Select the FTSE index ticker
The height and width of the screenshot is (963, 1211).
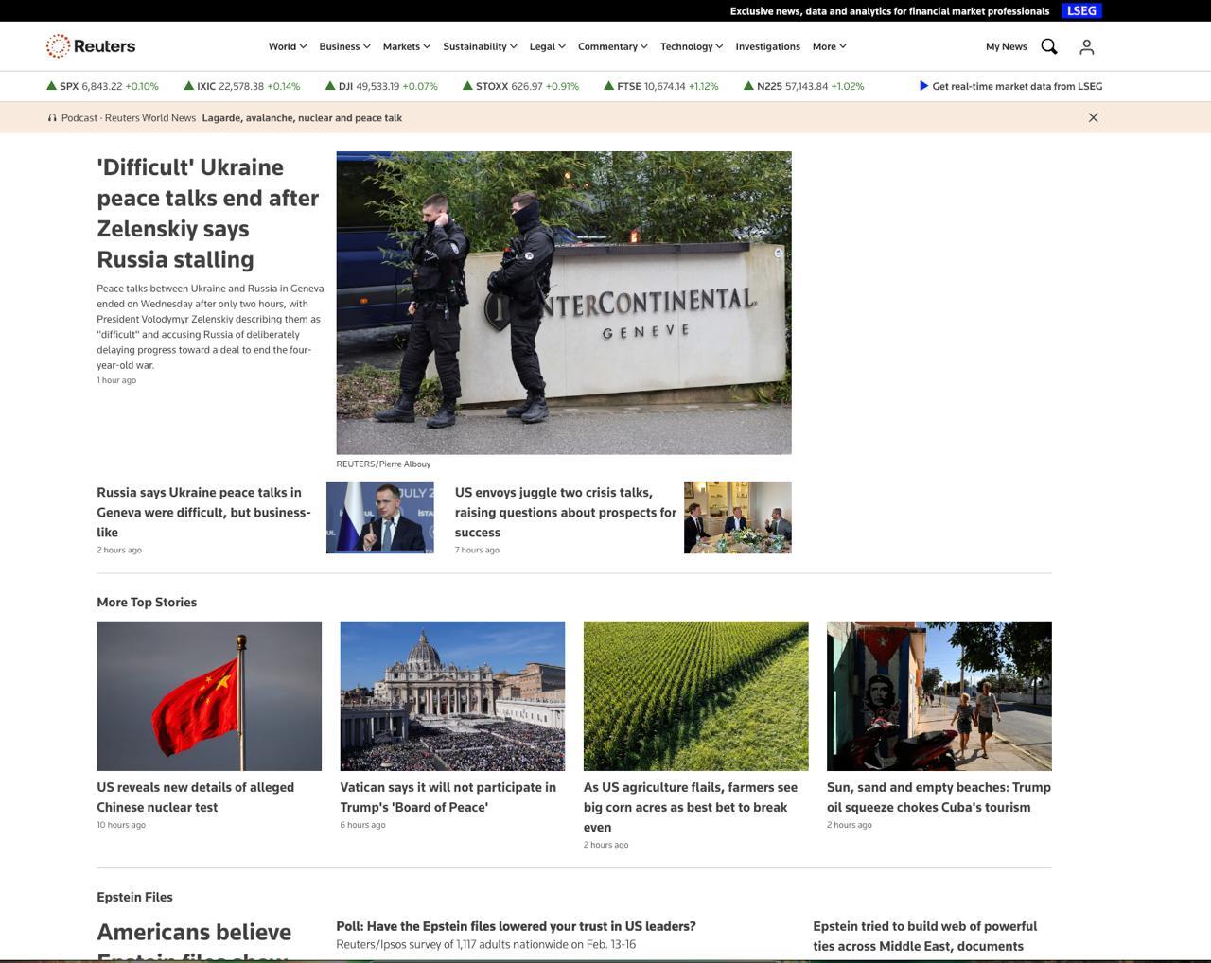(628, 86)
